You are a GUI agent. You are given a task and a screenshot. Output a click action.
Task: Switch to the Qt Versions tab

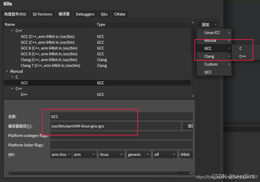point(42,14)
